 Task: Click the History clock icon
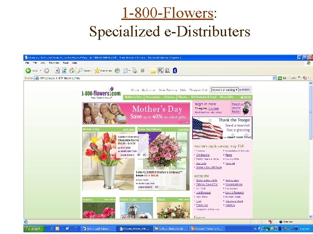pos(117,71)
